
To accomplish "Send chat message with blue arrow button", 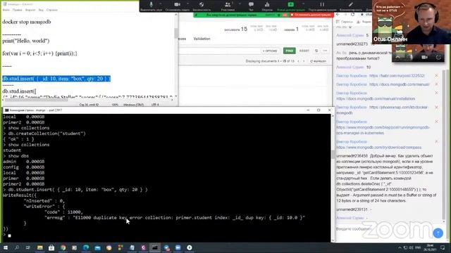I will tap(438, 233).
